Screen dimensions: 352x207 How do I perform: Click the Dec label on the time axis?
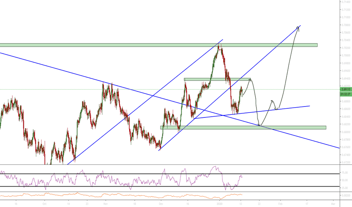coord(162,204)
